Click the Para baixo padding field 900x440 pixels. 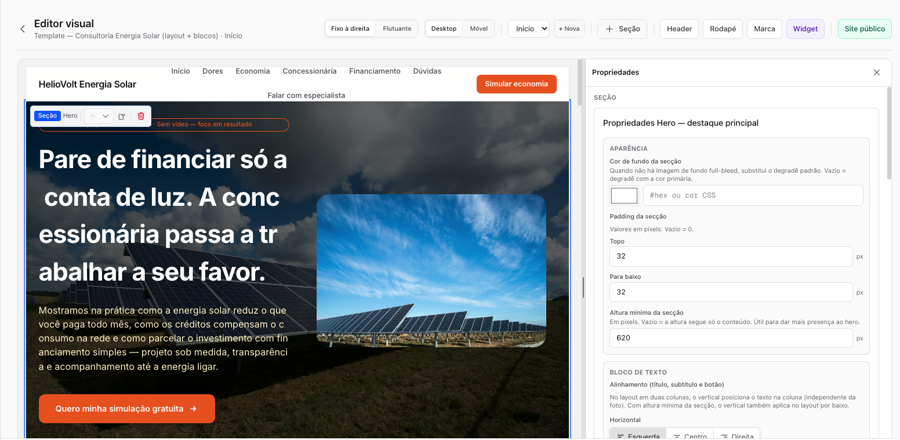(731, 292)
